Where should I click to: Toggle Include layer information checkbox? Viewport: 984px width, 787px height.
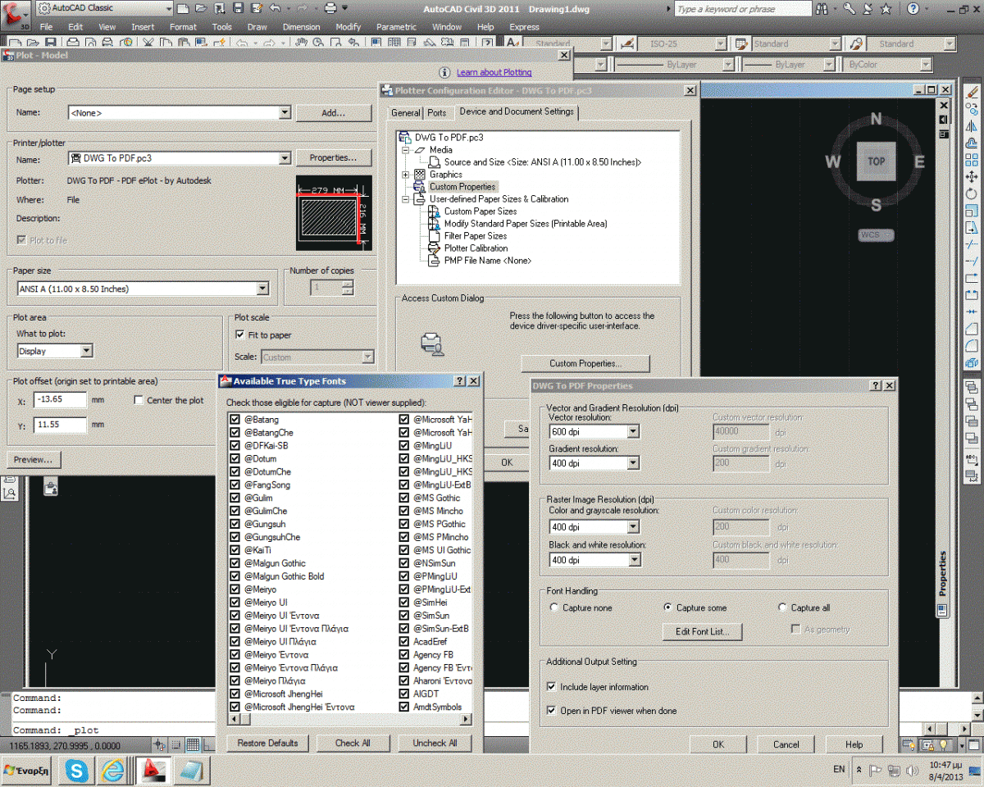tap(552, 687)
